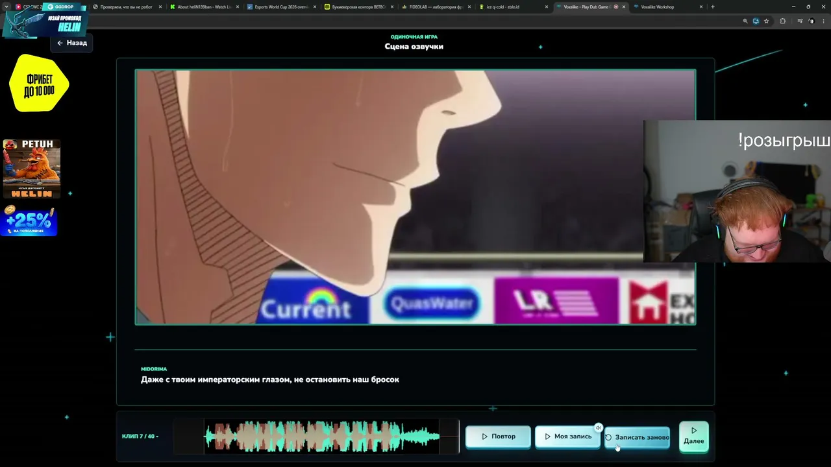Click the Назад back button

[x=71, y=43]
